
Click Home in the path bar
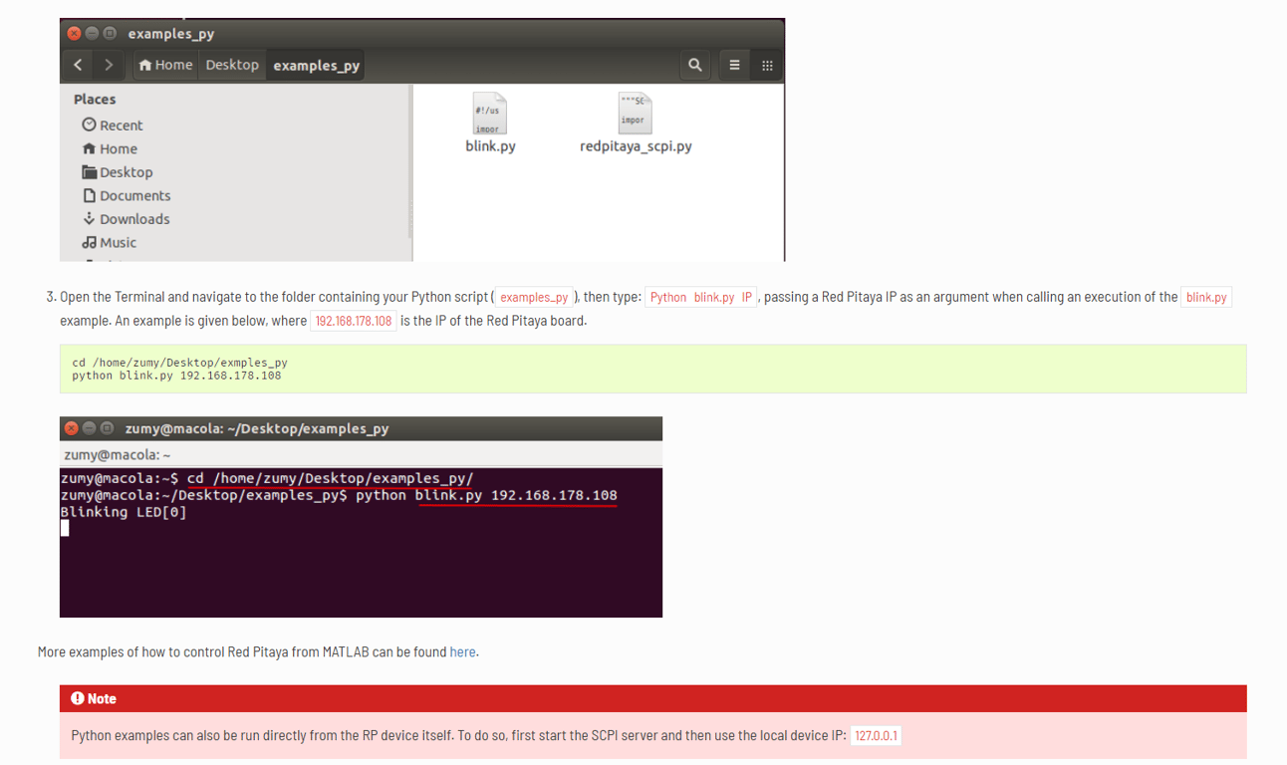pos(165,65)
